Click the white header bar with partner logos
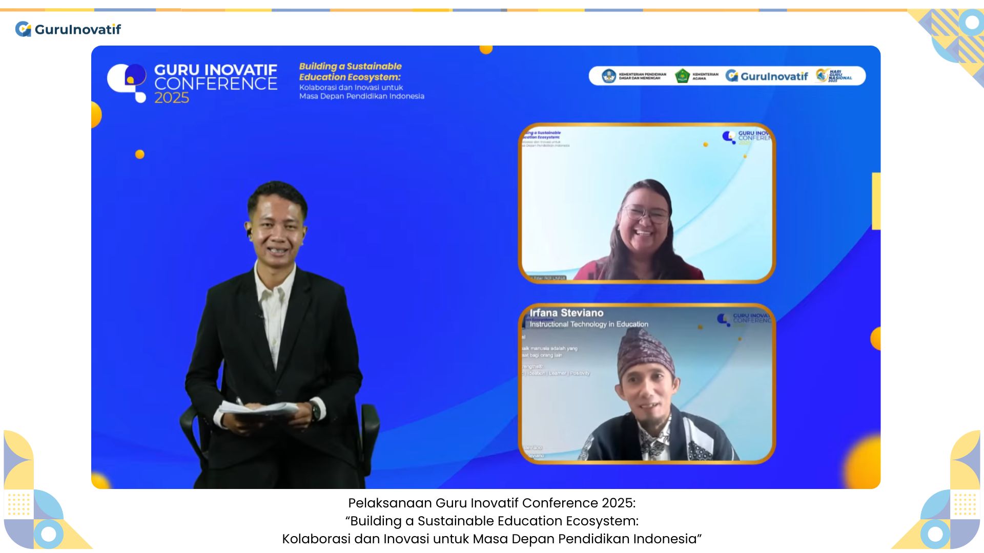 [728, 76]
